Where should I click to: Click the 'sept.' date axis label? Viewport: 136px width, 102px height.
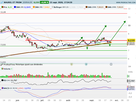[92, 100]
